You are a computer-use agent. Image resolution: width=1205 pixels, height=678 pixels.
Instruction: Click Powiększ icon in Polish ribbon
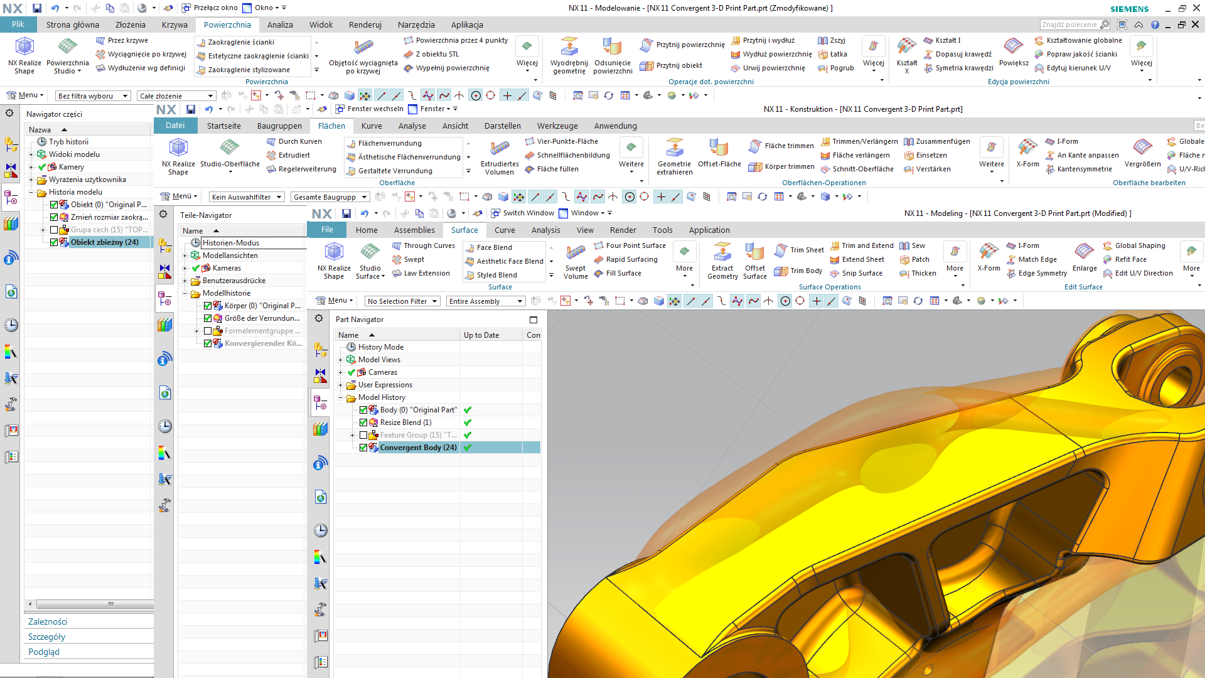coord(1014,52)
